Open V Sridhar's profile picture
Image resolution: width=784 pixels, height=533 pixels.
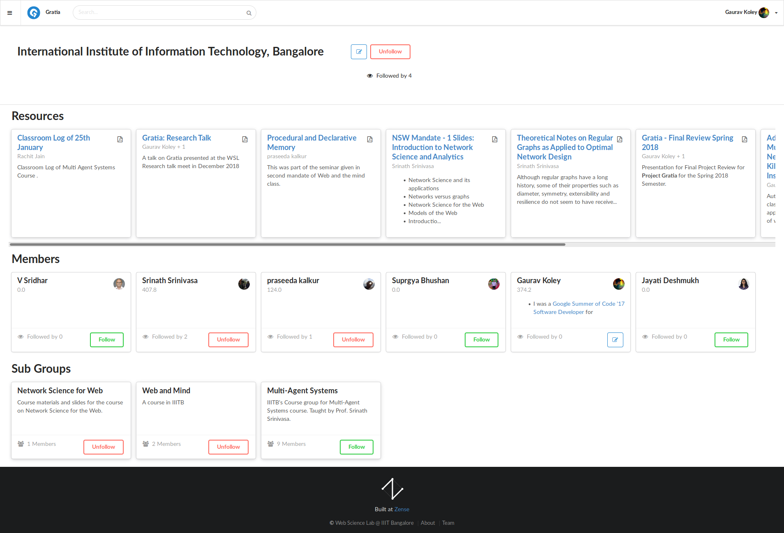click(119, 284)
